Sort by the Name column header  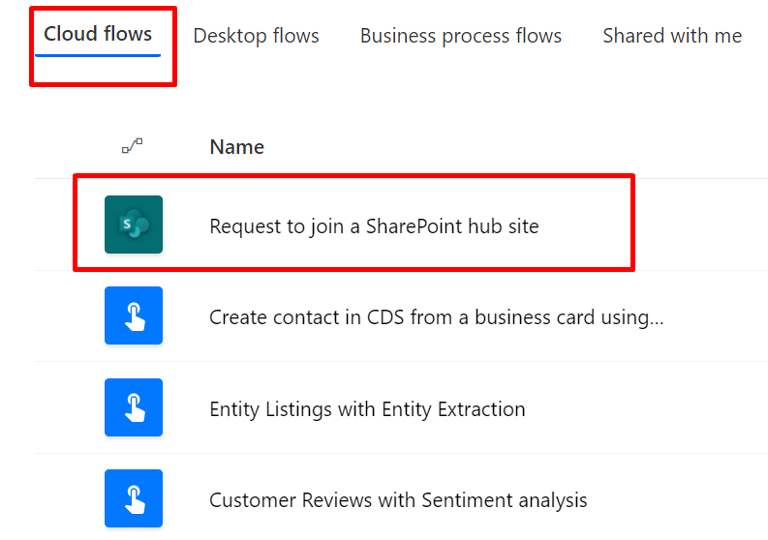tap(236, 147)
